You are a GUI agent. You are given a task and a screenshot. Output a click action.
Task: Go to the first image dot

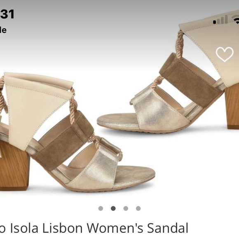[x=101, y=209]
